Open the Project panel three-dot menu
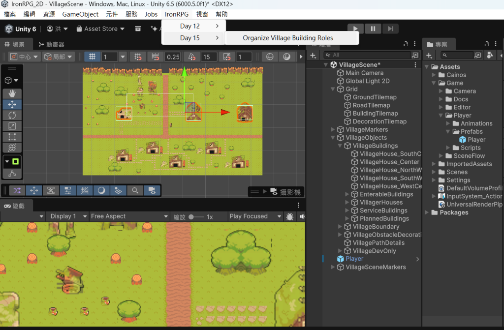 pos(496,44)
